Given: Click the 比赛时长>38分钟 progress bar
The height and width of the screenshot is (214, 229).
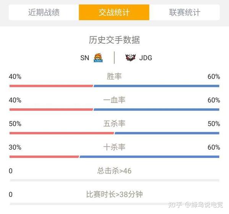Looking at the screenshot, I should tap(114, 204).
